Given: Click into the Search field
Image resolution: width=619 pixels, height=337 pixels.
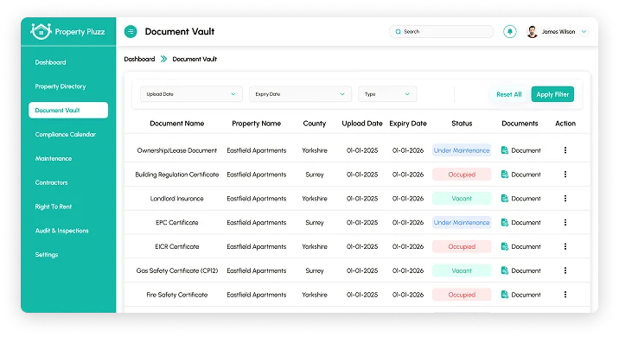Looking at the screenshot, I should tap(442, 32).
